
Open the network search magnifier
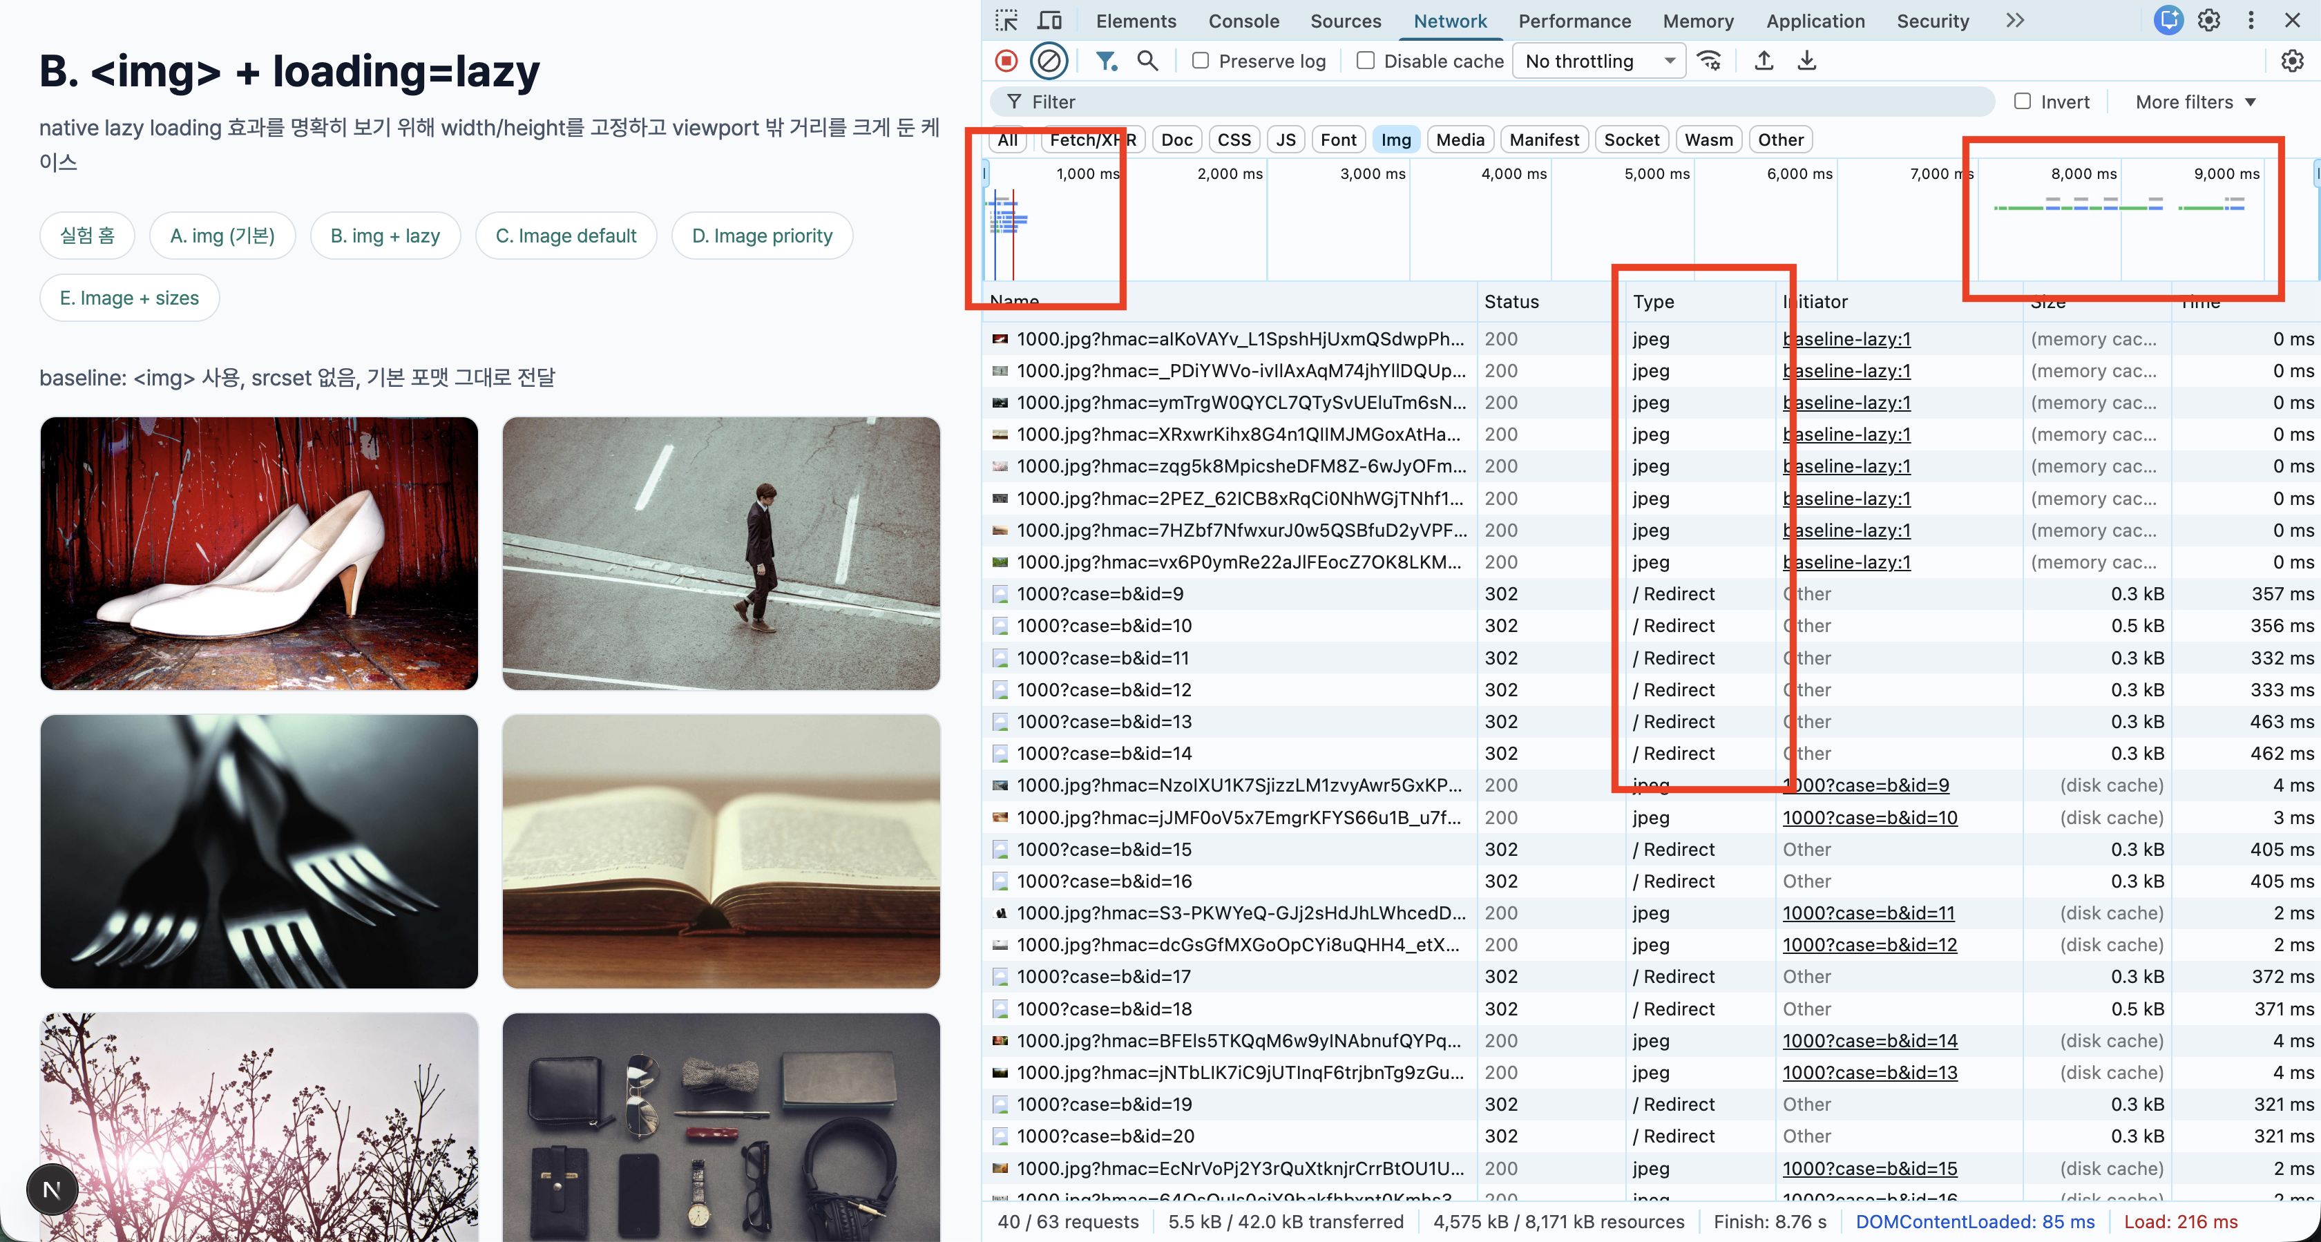click(x=1147, y=60)
